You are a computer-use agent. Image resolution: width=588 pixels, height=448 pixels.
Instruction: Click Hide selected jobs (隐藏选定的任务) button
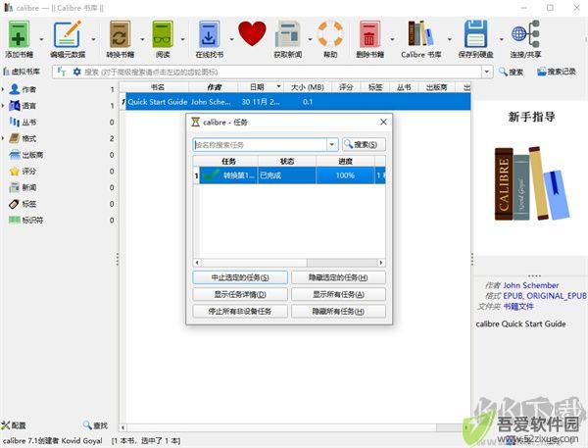pyautogui.click(x=338, y=277)
